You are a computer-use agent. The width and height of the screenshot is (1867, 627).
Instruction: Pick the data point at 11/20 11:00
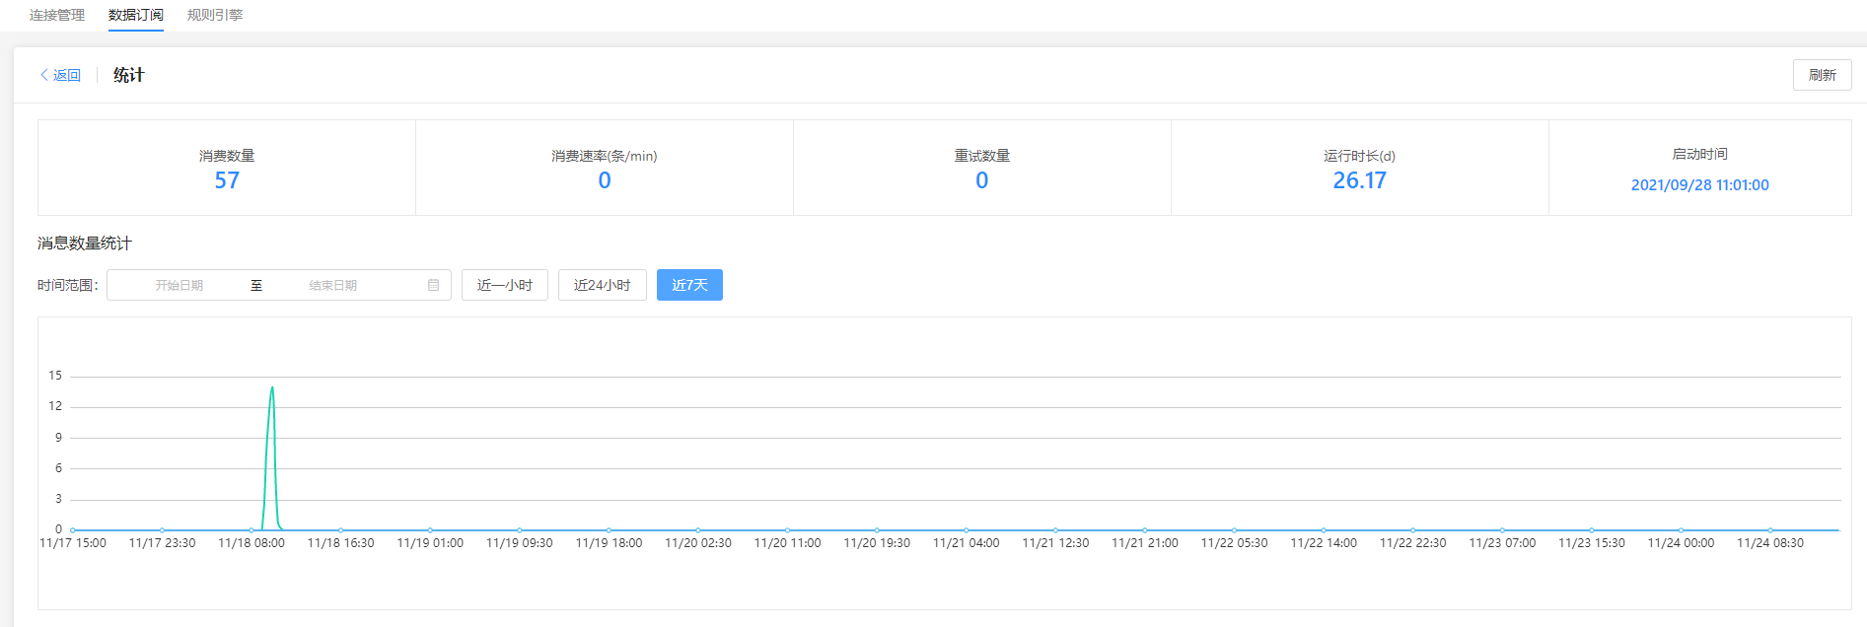coord(787,530)
